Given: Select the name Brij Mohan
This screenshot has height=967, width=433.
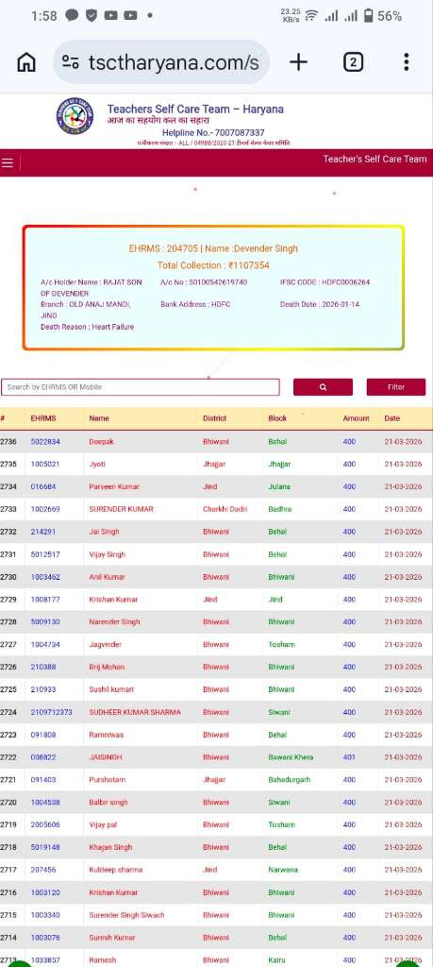Looking at the screenshot, I should tap(107, 668).
